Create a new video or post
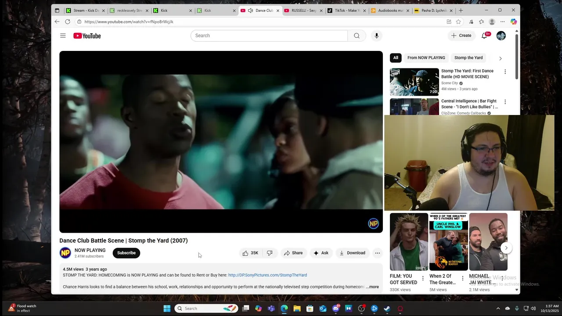The height and width of the screenshot is (316, 562). (x=461, y=36)
